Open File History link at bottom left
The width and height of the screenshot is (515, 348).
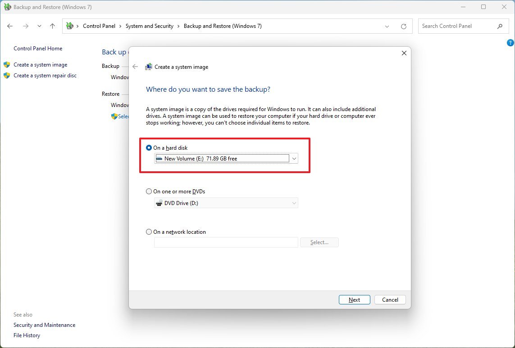(x=27, y=335)
